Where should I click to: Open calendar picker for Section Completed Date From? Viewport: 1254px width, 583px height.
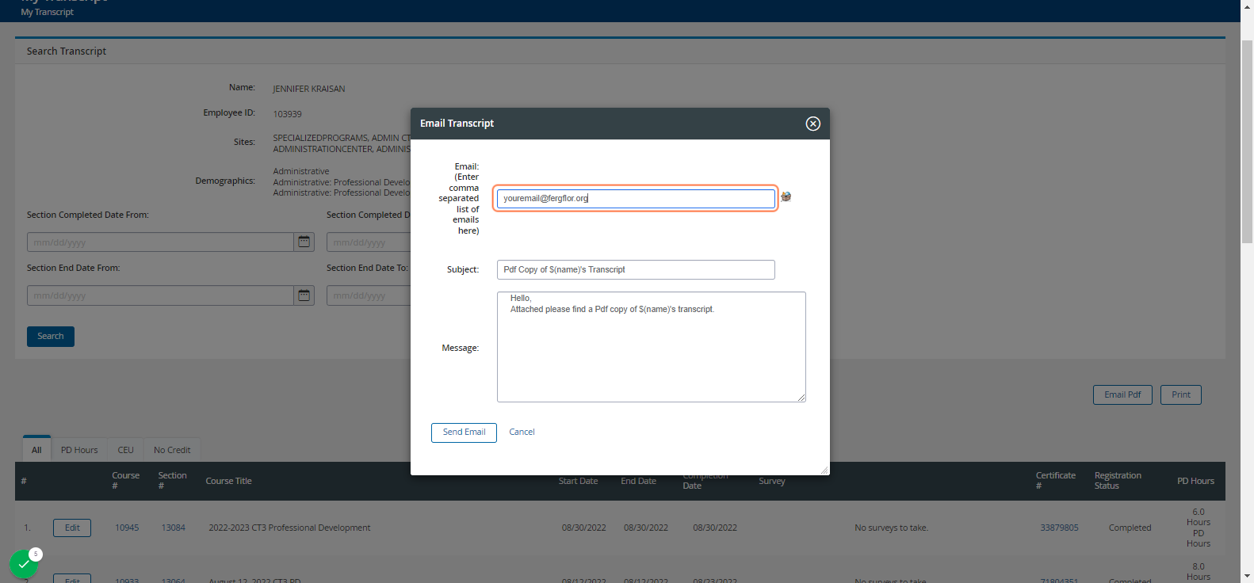point(304,242)
